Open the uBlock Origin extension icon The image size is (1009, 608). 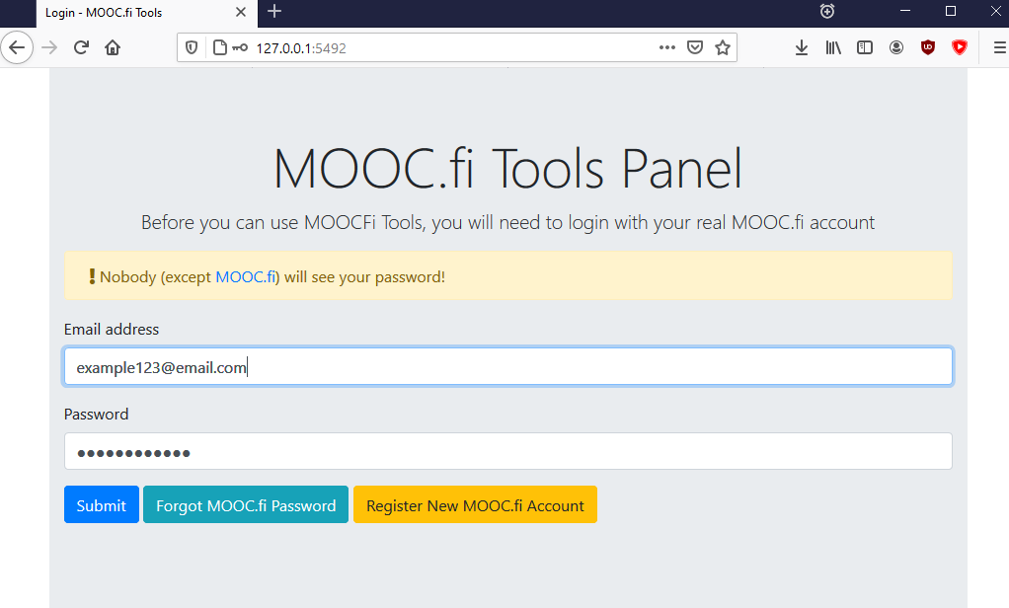(928, 47)
